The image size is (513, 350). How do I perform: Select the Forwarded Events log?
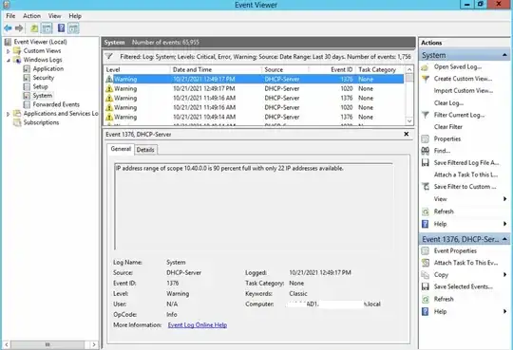pos(56,104)
